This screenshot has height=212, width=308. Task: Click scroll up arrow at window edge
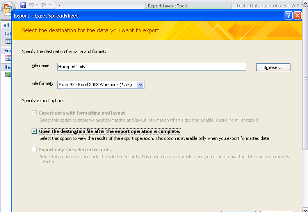point(305,4)
